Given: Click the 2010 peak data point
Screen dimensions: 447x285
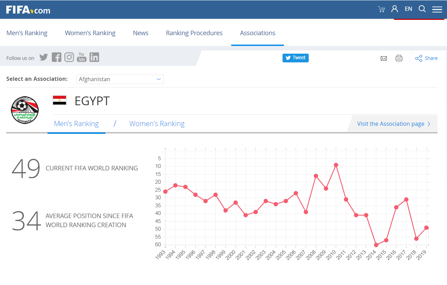Looking at the screenshot, I should pyautogui.click(x=336, y=165).
